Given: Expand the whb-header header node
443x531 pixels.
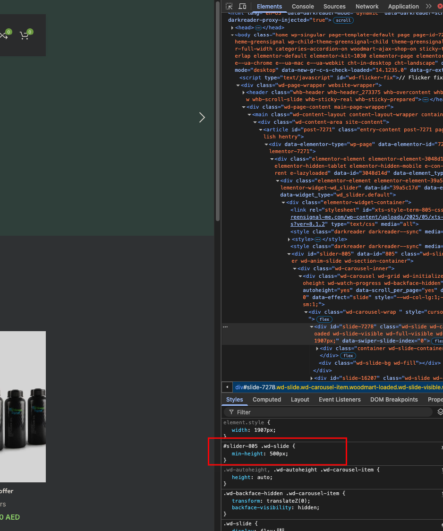Looking at the screenshot, I should (x=243, y=93).
